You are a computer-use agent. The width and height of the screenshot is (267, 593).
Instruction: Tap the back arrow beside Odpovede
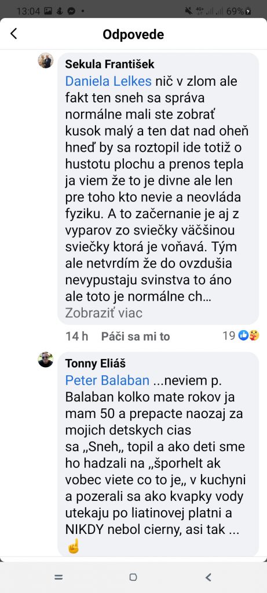click(14, 34)
